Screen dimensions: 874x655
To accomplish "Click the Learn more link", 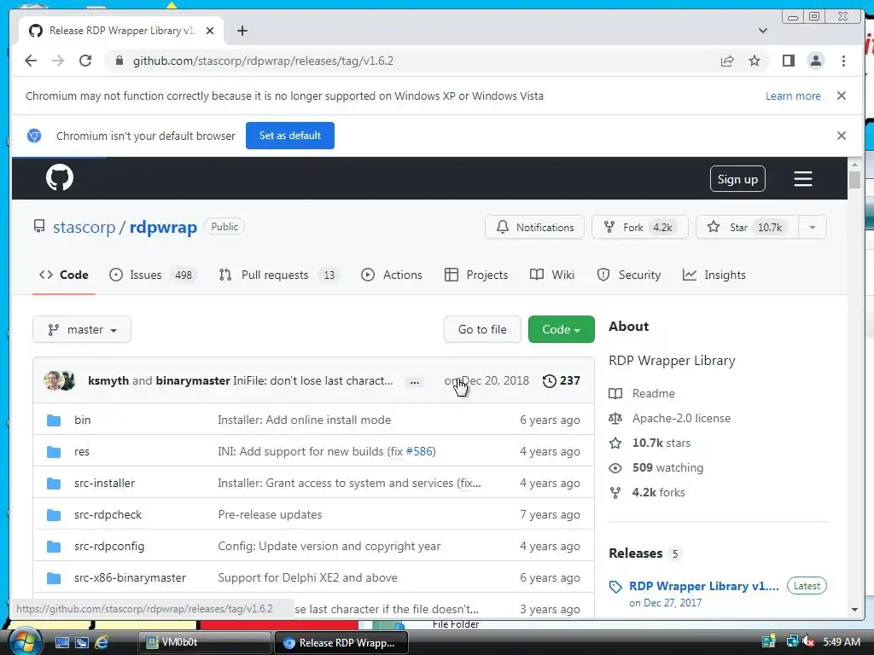I will (793, 96).
